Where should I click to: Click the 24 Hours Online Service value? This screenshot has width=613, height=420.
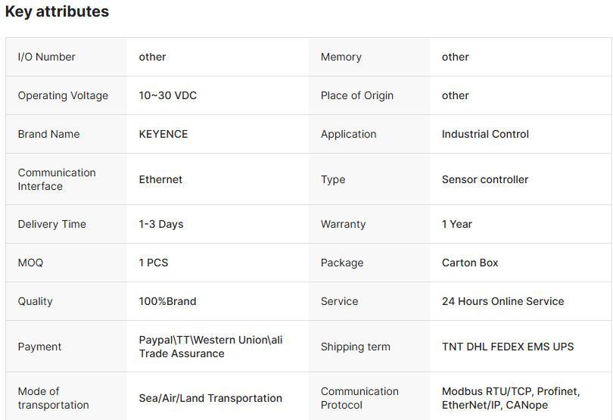(503, 301)
